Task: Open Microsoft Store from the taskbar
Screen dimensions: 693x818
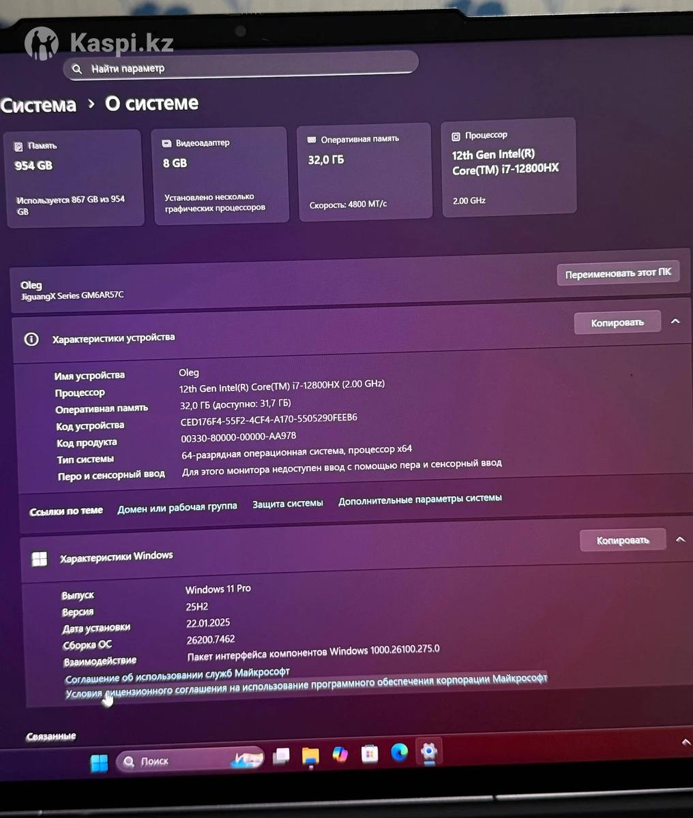Action: (370, 753)
